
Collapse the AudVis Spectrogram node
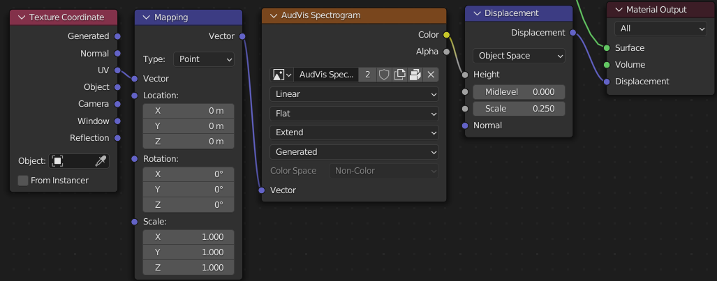pos(274,15)
